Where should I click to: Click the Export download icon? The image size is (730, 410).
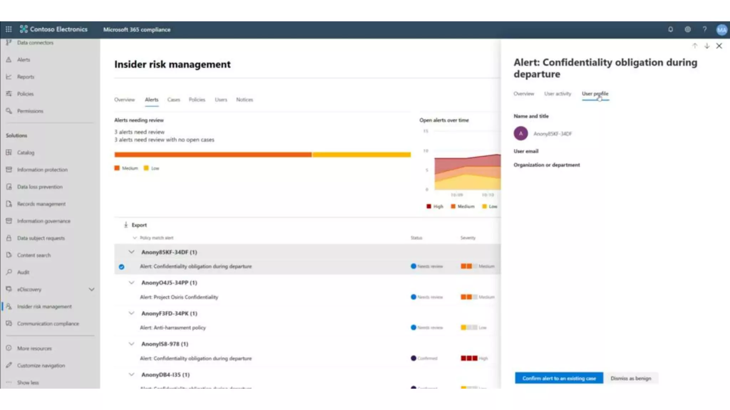tap(126, 225)
